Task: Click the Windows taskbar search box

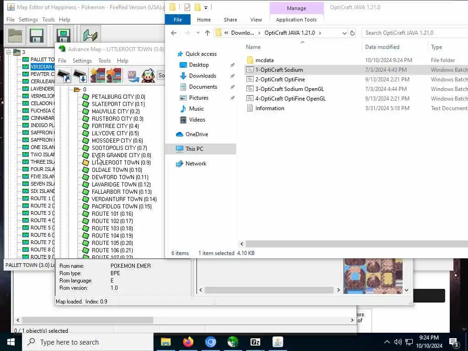Action: 88,342
